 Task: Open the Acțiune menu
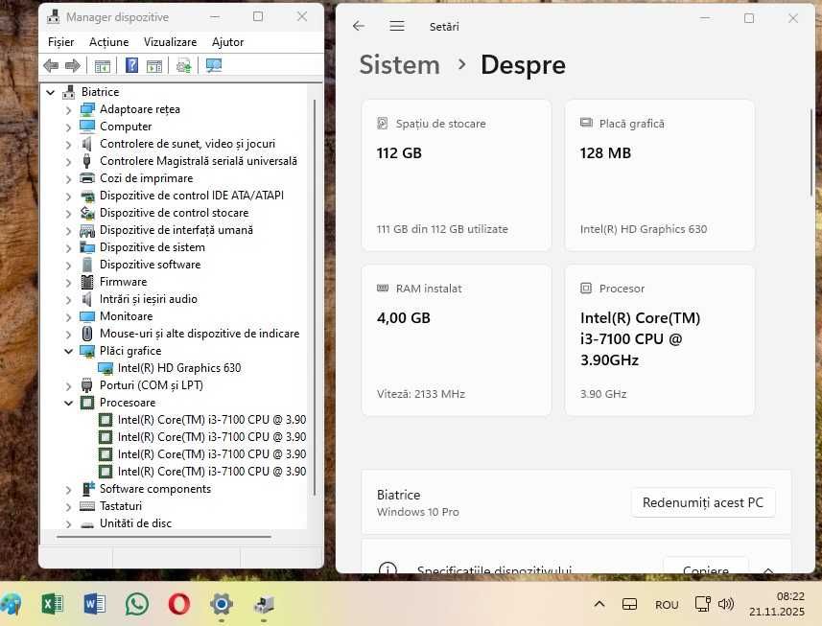pyautogui.click(x=109, y=42)
